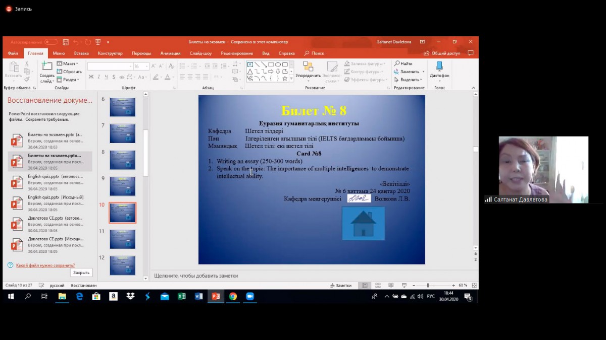Open the Макет layout dropdown
This screenshot has height=340, width=606.
click(68, 64)
